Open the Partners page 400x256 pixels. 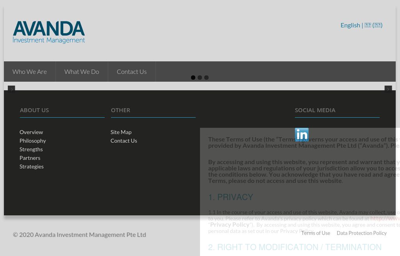pos(30,158)
